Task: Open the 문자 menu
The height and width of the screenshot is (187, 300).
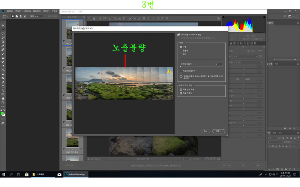Action: [46, 12]
